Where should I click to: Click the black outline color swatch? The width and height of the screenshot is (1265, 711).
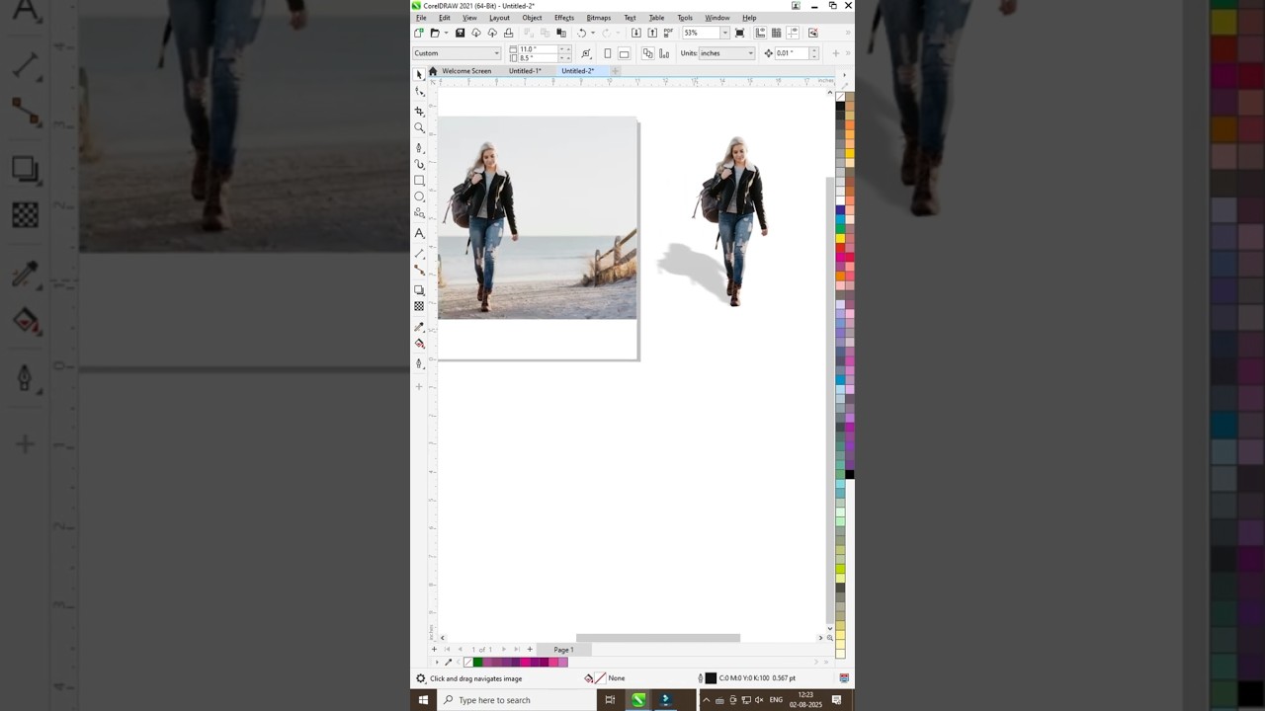[x=711, y=678]
